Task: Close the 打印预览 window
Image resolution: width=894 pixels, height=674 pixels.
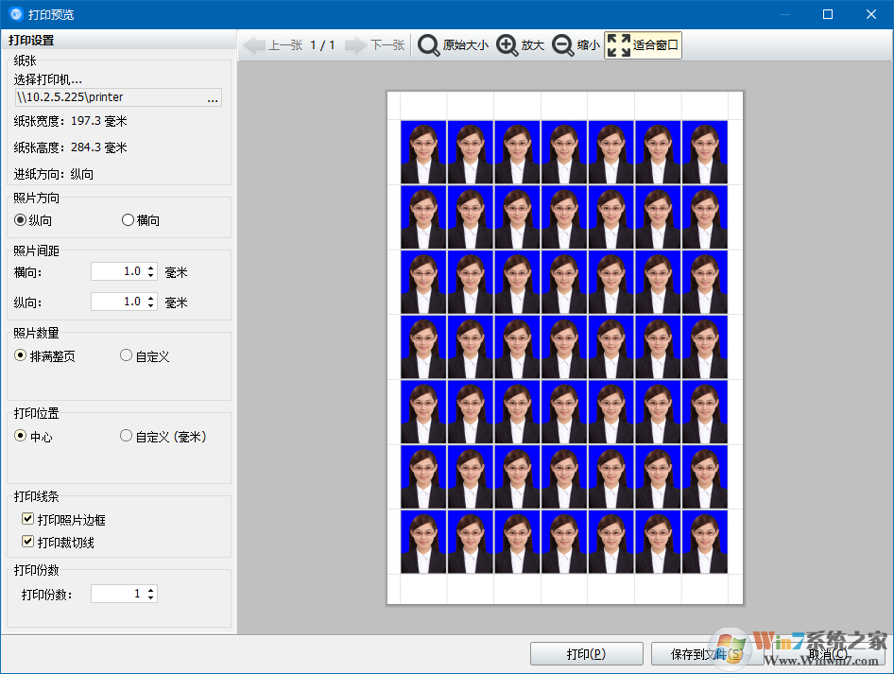Action: [x=871, y=14]
